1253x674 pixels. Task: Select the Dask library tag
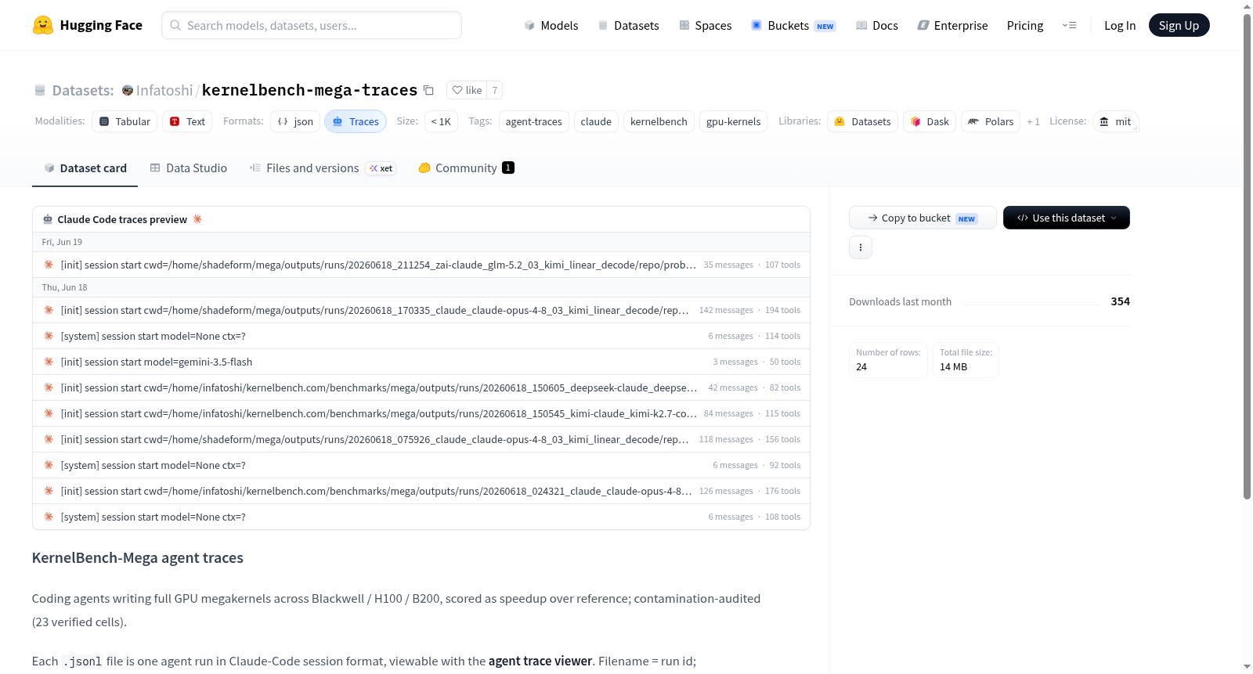pyautogui.click(x=930, y=121)
